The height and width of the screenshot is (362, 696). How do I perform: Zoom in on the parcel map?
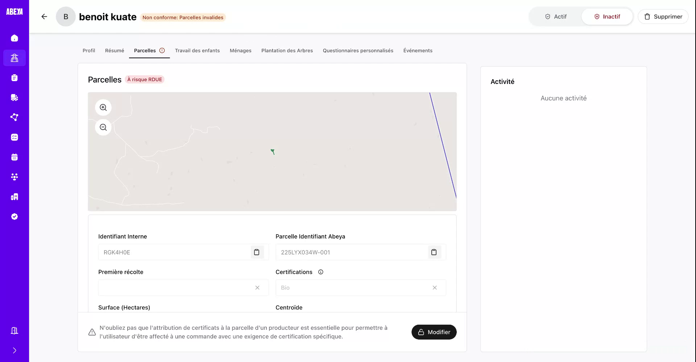103,107
